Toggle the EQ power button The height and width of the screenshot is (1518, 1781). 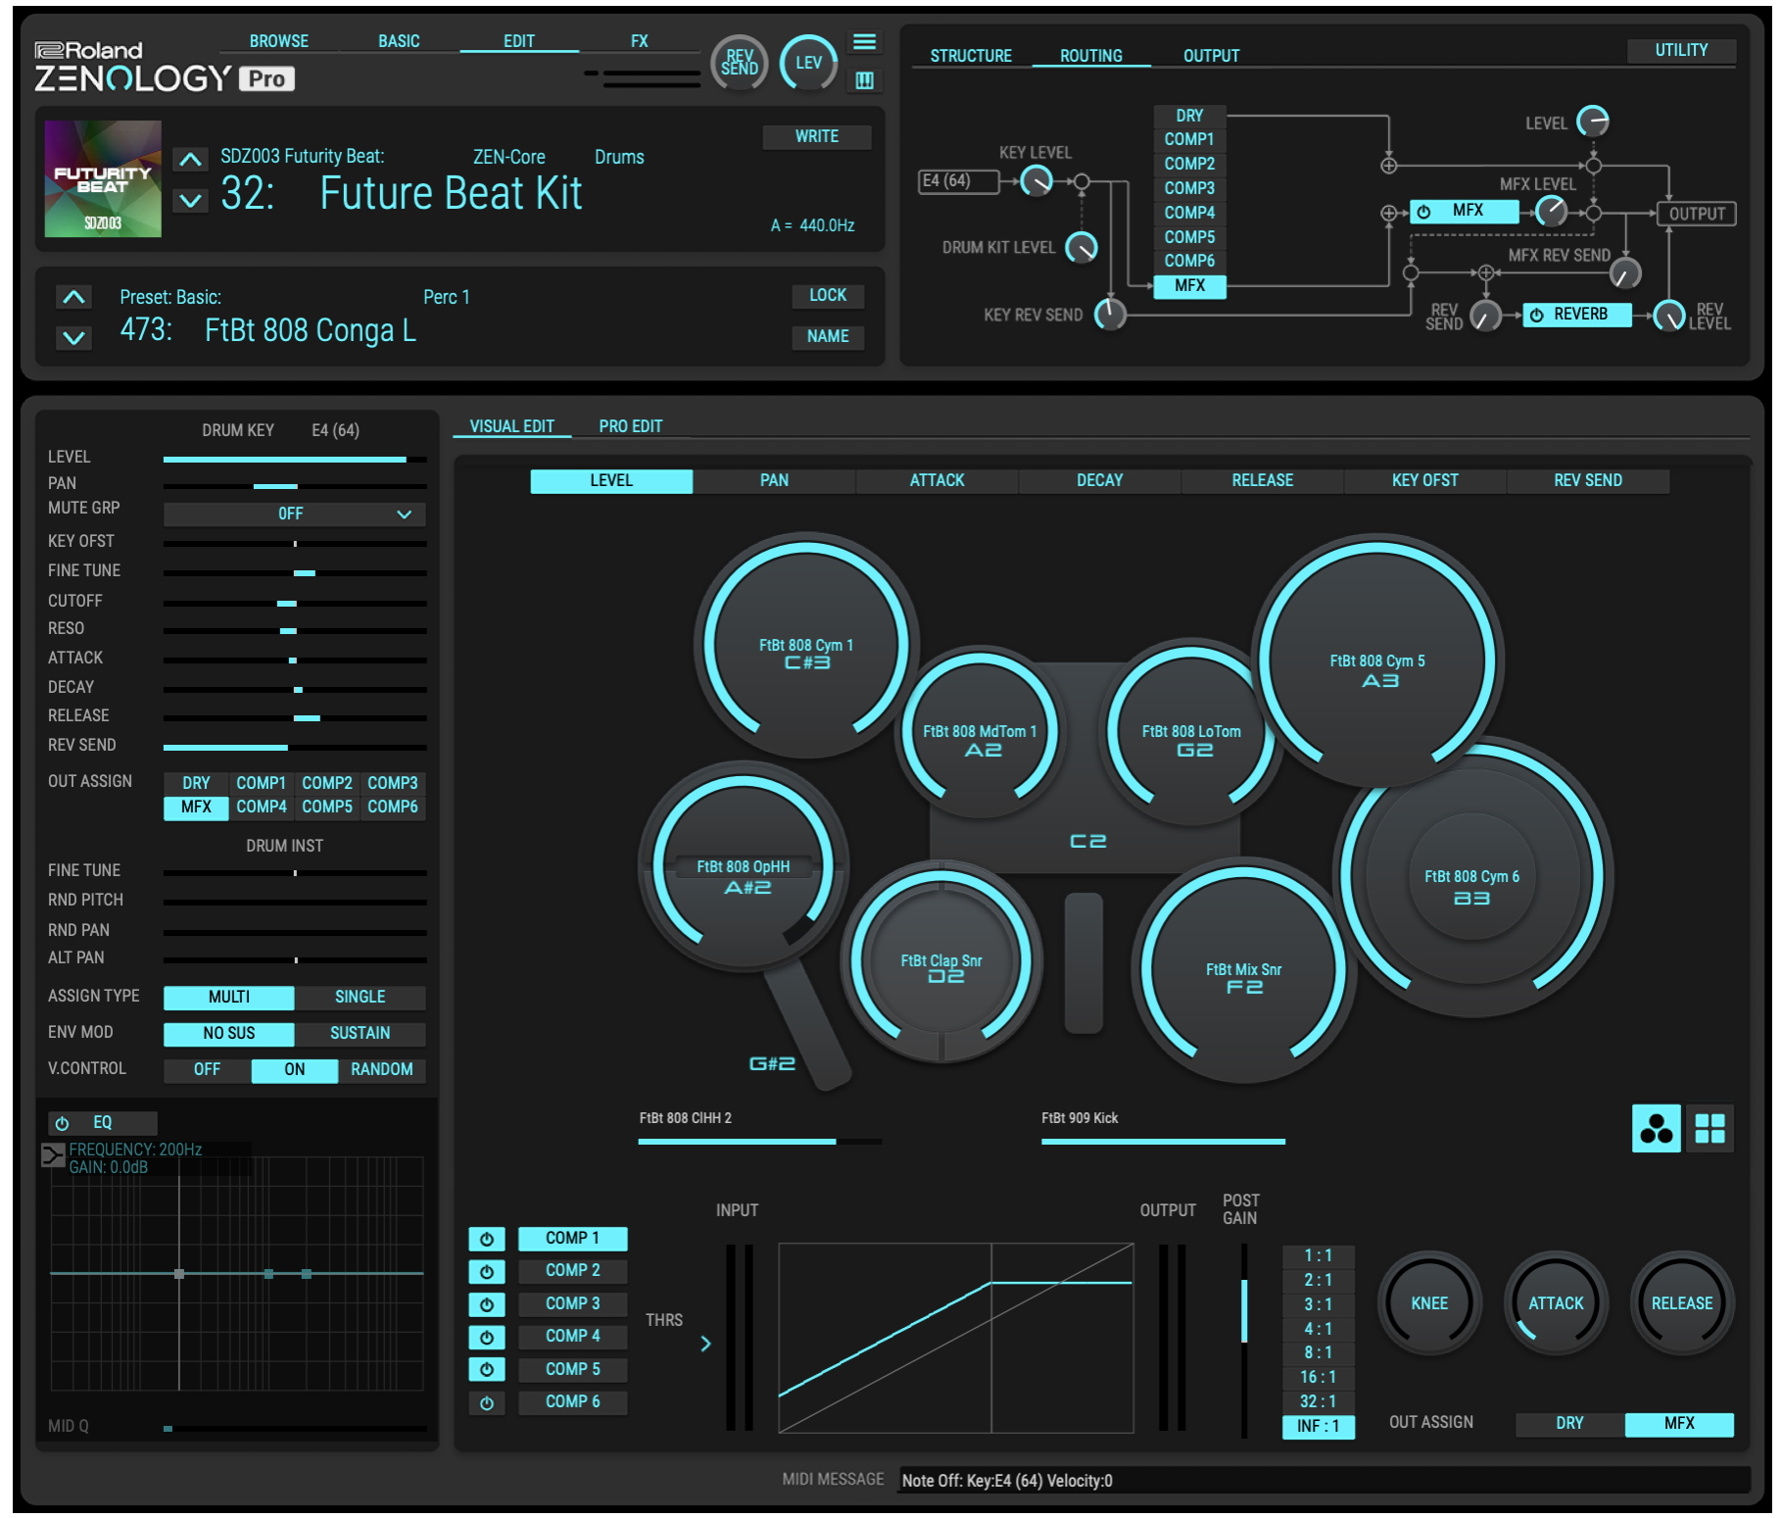pos(63,1123)
